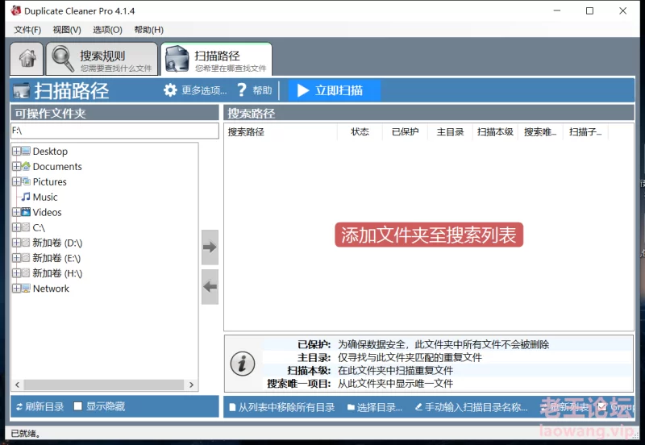The width and height of the screenshot is (645, 445).
Task: Select the Pictures folder icon
Action: [x=26, y=181]
